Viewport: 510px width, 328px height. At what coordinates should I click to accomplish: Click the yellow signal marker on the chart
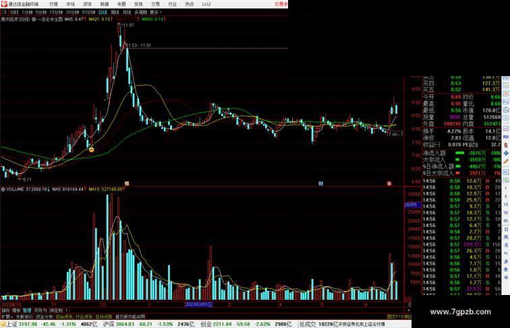(91, 150)
